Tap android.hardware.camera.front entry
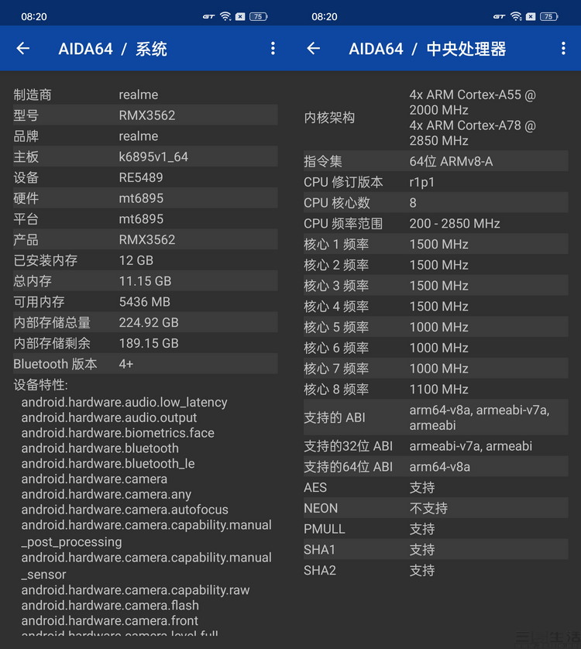The image size is (581, 649). tap(110, 620)
